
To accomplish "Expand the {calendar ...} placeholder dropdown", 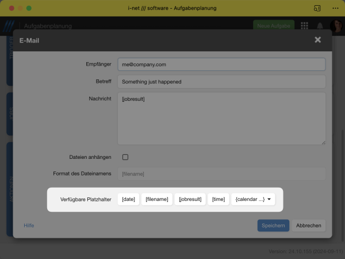I will pos(253,199).
